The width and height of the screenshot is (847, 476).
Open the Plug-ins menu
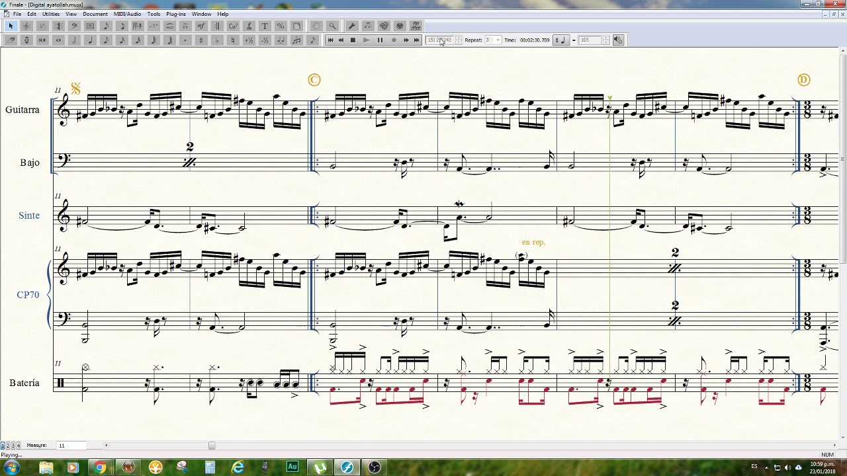tap(176, 14)
